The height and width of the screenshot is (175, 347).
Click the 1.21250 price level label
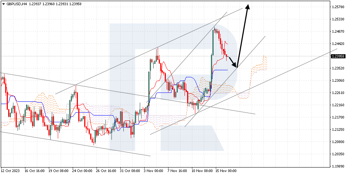click(x=338, y=129)
